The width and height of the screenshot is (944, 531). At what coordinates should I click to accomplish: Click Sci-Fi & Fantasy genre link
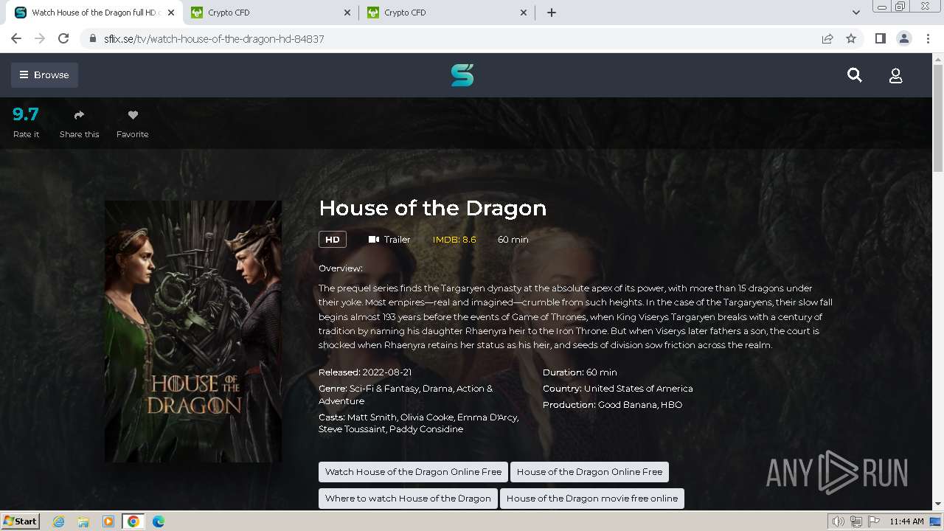pos(383,388)
